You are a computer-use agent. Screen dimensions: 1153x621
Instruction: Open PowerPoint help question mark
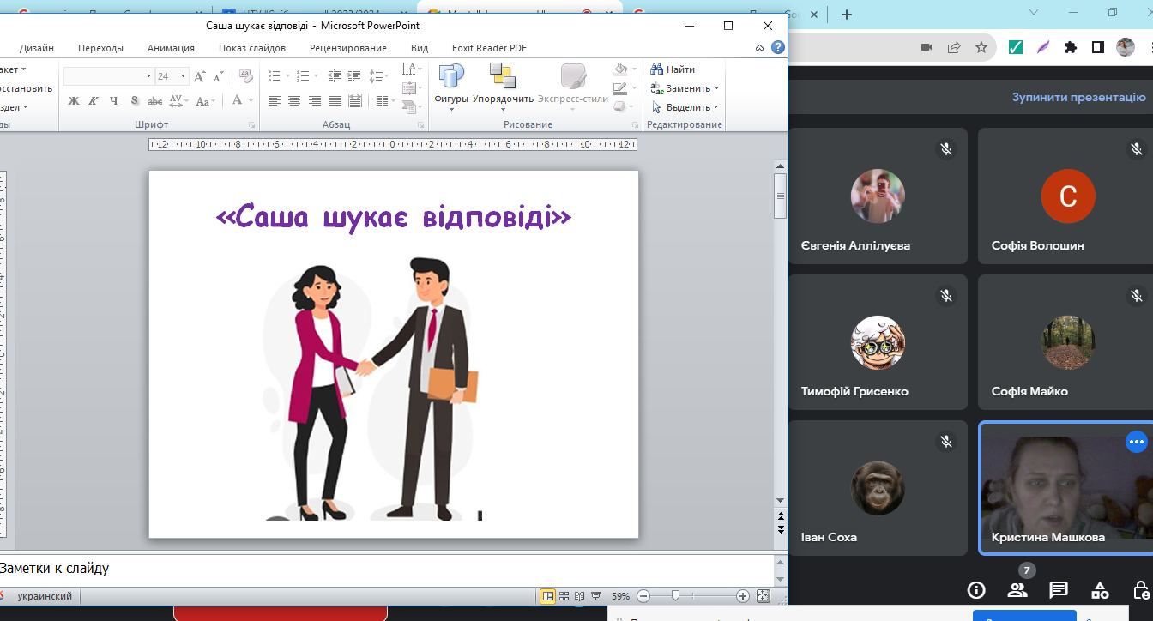click(x=778, y=48)
